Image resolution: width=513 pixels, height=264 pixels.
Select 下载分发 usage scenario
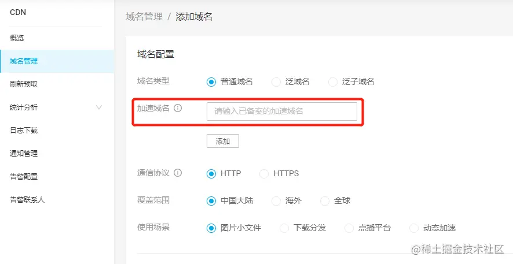(x=284, y=228)
